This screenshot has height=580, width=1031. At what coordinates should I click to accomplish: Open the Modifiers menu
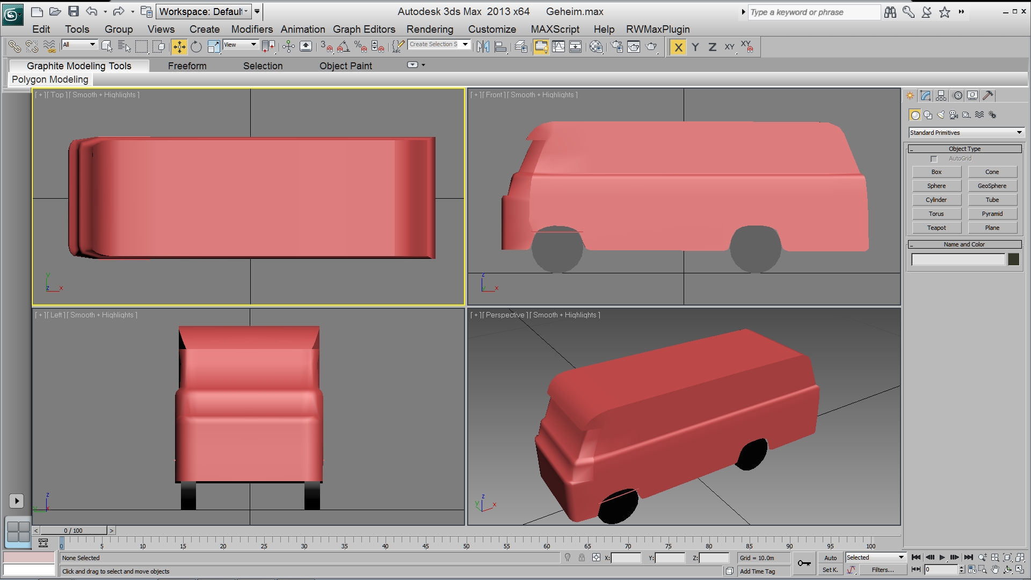[251, 29]
